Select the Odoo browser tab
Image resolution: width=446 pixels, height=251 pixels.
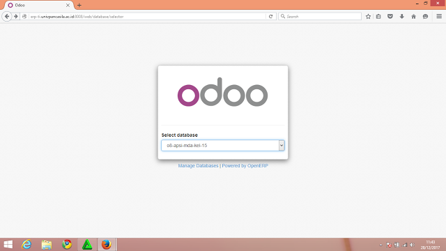tap(39, 5)
